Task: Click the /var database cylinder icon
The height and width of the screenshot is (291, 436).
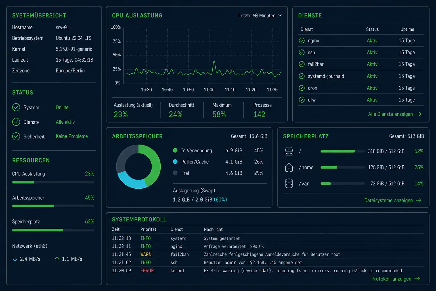Action: [289, 184]
